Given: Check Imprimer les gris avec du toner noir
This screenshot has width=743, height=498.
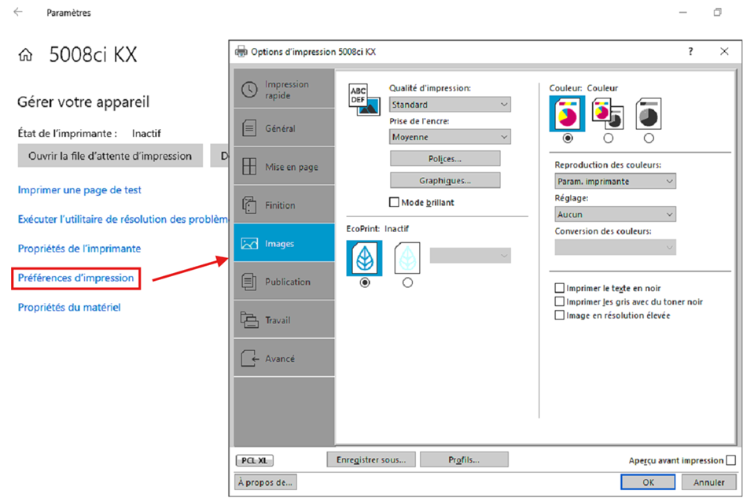Looking at the screenshot, I should coord(559,301).
